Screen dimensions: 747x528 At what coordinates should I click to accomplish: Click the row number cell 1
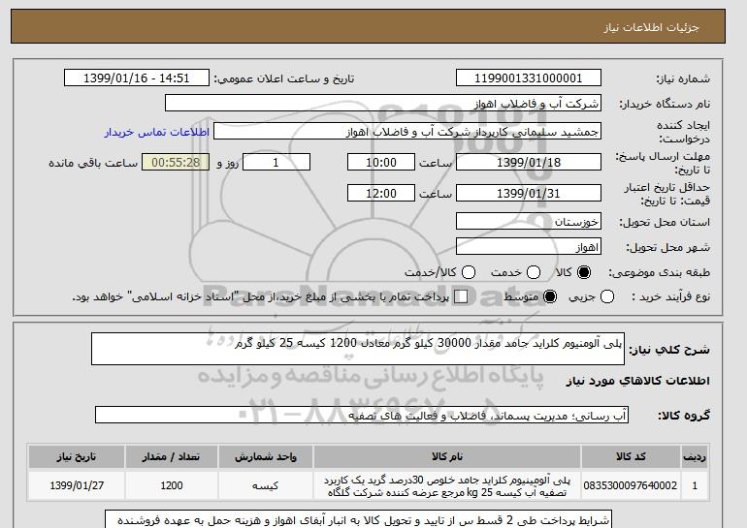click(x=695, y=485)
